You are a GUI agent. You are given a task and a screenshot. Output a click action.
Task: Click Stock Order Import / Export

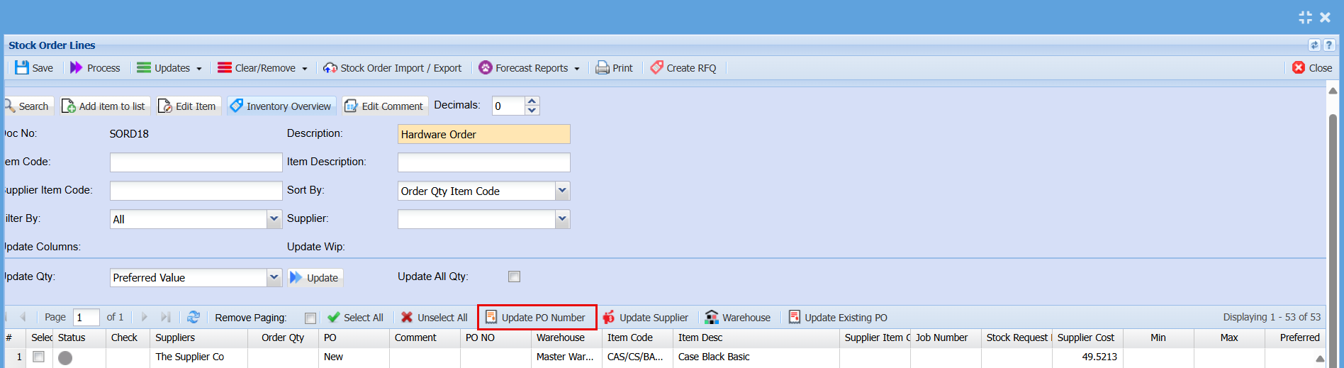click(392, 67)
